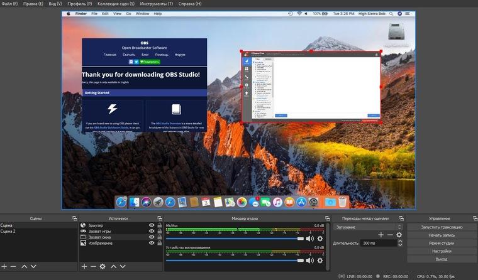Lock the Браузер source
Image resolution: width=478 pixels, height=280 pixels.
click(159, 225)
